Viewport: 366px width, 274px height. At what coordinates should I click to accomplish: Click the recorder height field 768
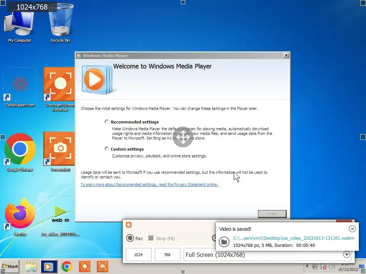(x=167, y=255)
